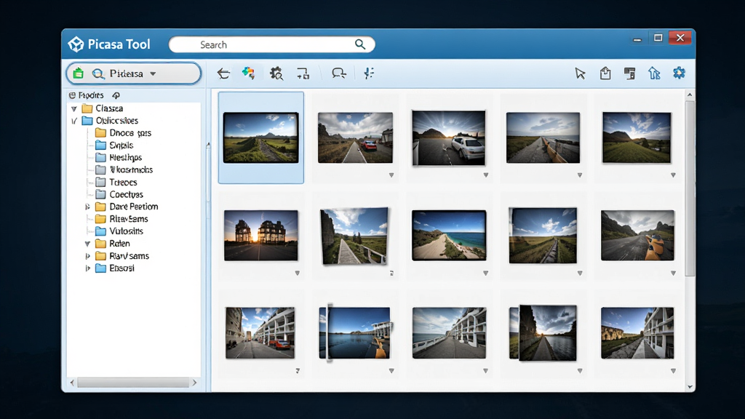Open settings with the blue gear icon
The width and height of the screenshot is (745, 419).
pos(679,73)
